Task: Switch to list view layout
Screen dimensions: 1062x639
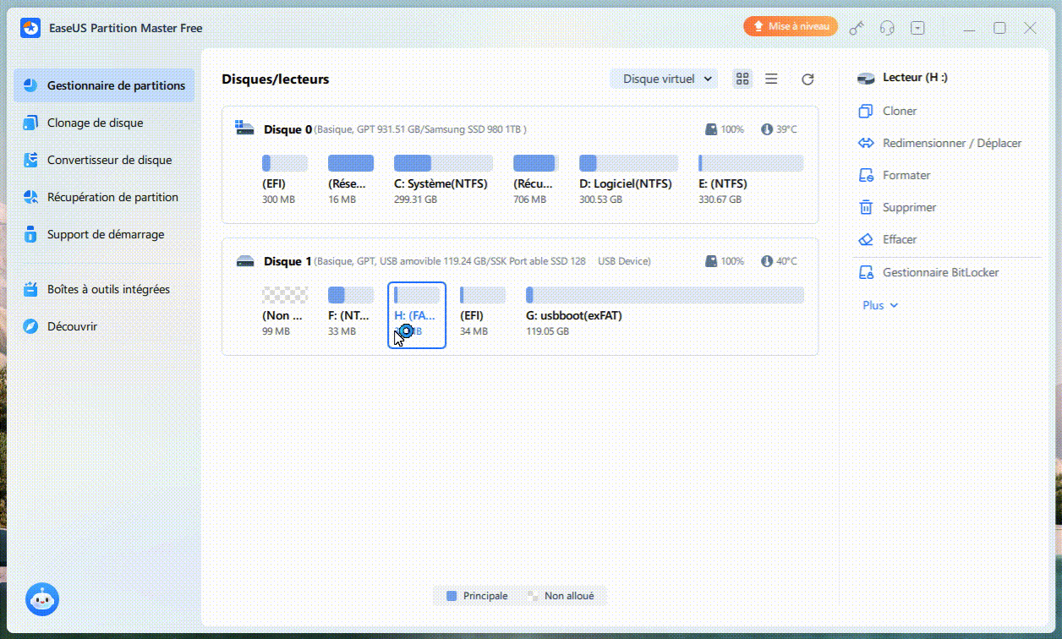Action: pyautogui.click(x=771, y=79)
